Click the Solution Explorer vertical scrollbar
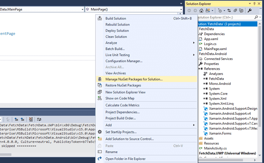Image resolution: width=264 pixels, height=163 pixels. (x=260, y=89)
